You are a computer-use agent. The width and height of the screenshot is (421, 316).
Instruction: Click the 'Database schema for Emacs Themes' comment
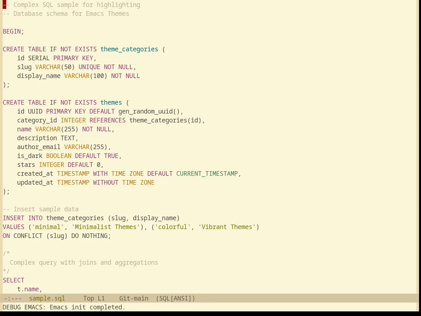click(66, 13)
